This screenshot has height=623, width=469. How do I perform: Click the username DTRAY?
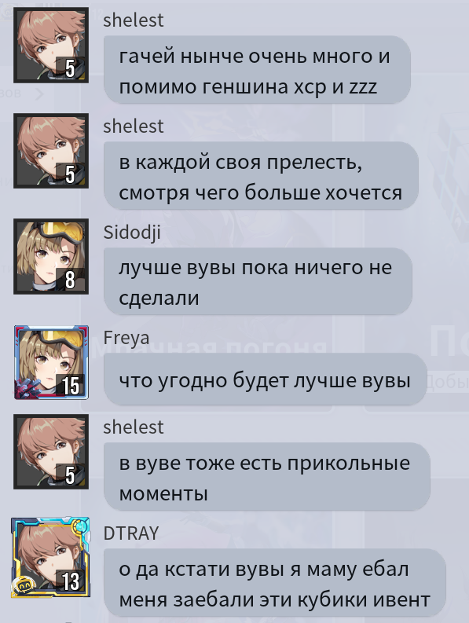[x=131, y=533]
